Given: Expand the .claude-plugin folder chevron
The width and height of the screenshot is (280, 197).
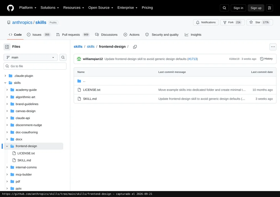Looking at the screenshot, I should click(x=5, y=76).
